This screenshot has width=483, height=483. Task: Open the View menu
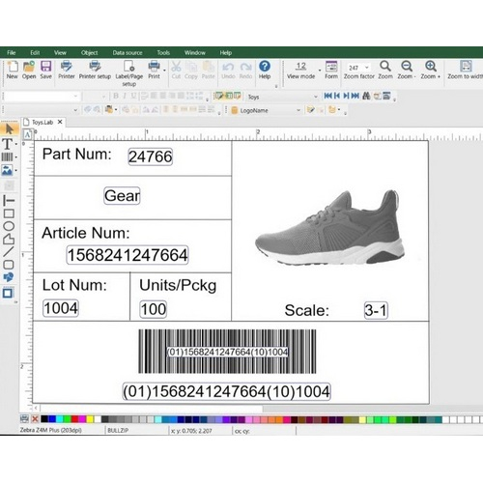[60, 52]
